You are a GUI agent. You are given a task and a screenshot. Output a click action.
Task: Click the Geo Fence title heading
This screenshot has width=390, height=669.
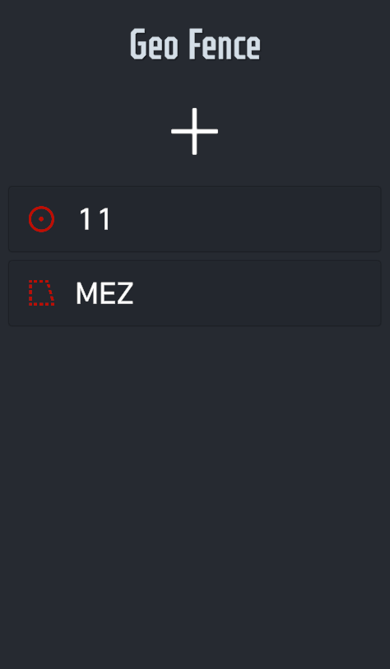tap(195, 44)
